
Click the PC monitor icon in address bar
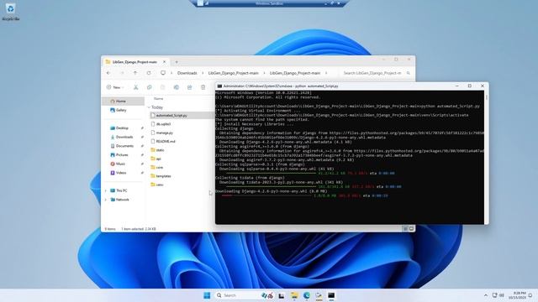[x=163, y=73]
